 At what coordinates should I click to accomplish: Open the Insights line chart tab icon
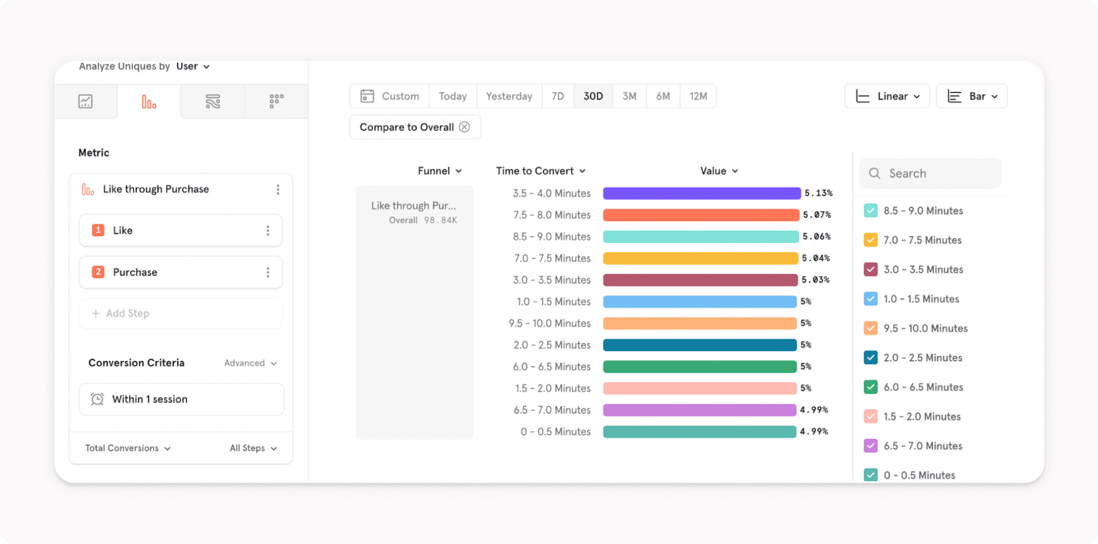tap(85, 101)
